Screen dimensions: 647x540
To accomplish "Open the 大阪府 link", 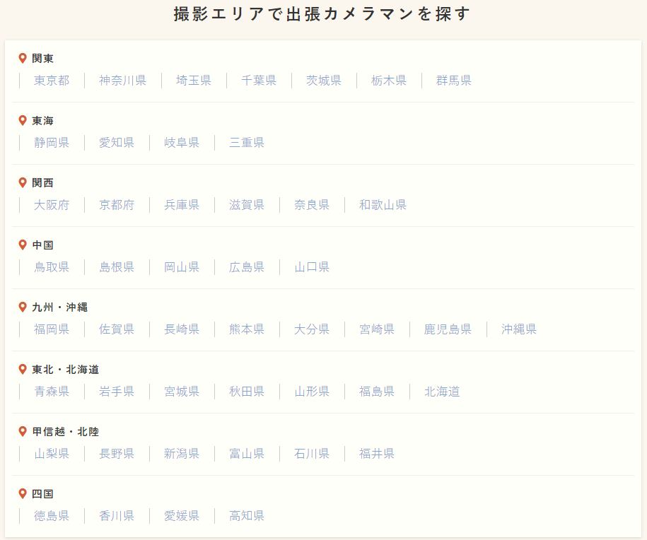I will (x=52, y=205).
